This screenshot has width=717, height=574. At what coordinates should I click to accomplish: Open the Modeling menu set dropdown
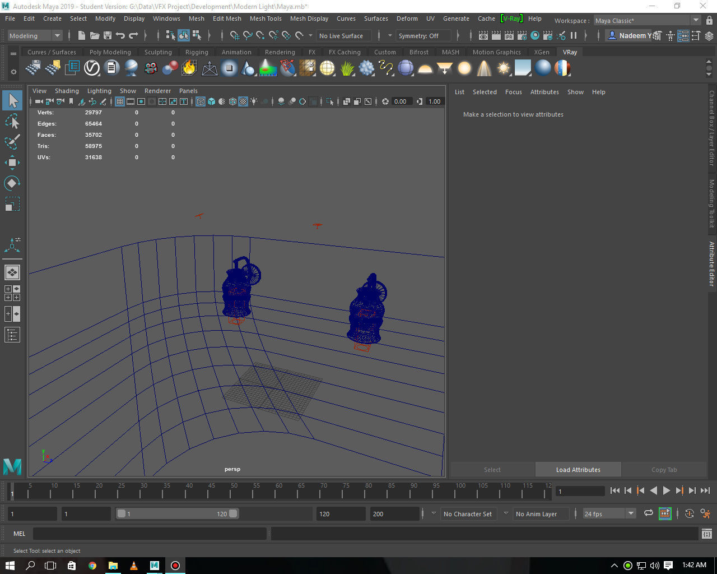[x=35, y=36]
